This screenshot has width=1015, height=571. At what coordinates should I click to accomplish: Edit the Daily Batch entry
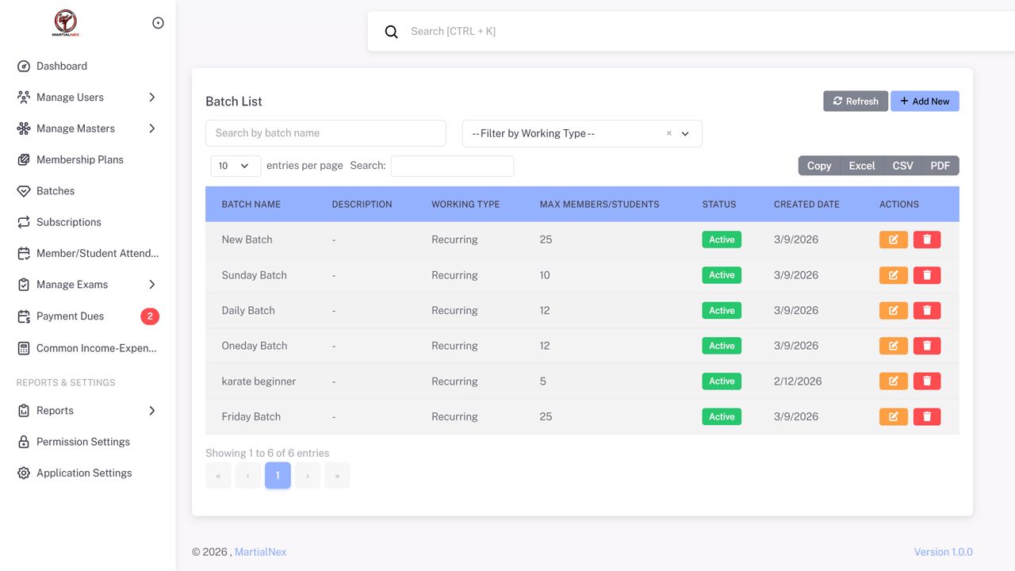click(x=893, y=311)
